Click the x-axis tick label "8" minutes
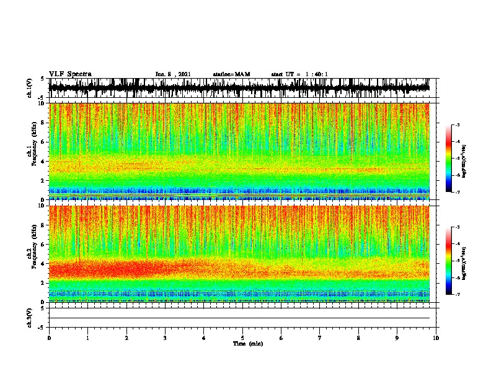Screen dimensions: 491x379 [358, 338]
